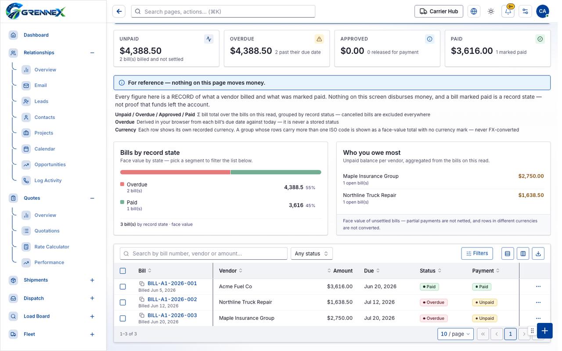562x351 pixels.
Task: Click the top search pages field
Action: (223, 11)
